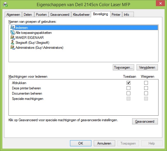Select Alle toepassingspakketten in user list

tap(34, 33)
